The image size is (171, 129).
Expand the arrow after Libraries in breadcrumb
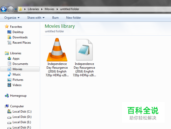coord(42,9)
